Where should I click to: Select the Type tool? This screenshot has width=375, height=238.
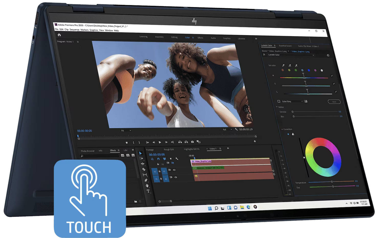pos(148,191)
